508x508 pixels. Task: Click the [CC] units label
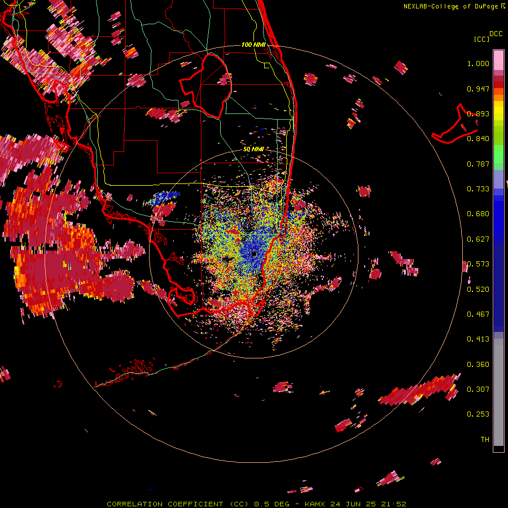point(481,39)
